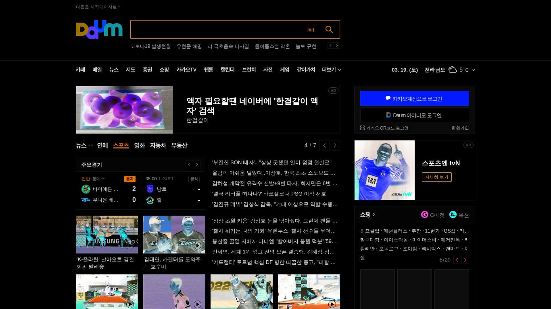
Task: Click the 하프클럽 shopping link
Action: [370, 231]
